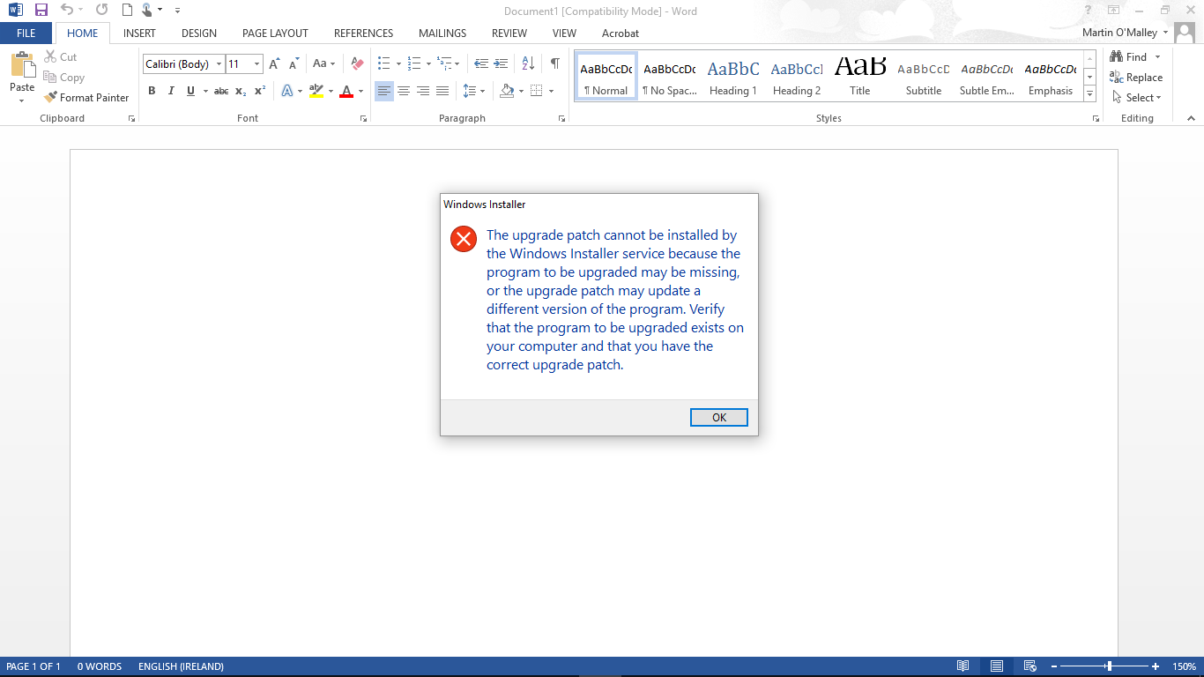
Task: Toggle underline formatting
Action: [190, 91]
